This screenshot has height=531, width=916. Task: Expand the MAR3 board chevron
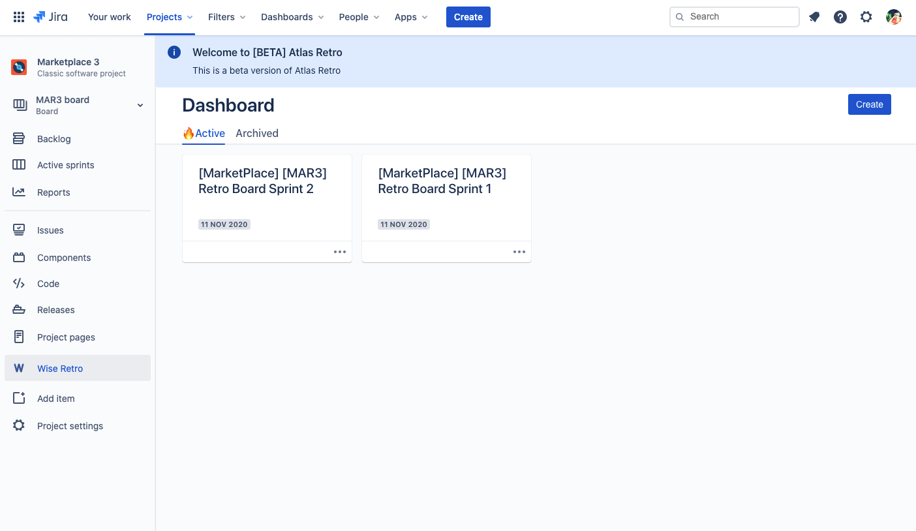click(140, 105)
